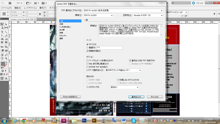Click formatting affects text T icon
The image size is (220, 124).
(5, 71)
